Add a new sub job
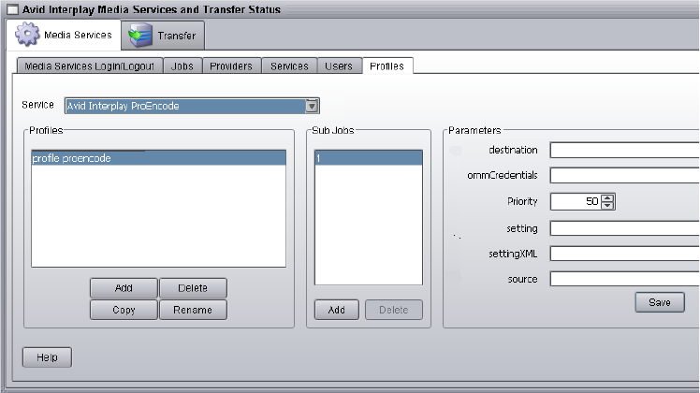This screenshot has width=700, height=393. [336, 310]
